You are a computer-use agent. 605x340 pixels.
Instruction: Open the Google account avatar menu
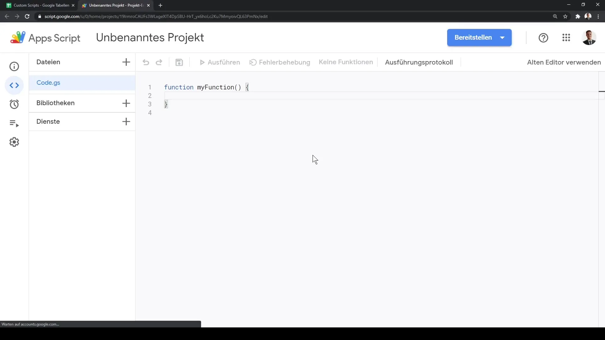(x=589, y=38)
